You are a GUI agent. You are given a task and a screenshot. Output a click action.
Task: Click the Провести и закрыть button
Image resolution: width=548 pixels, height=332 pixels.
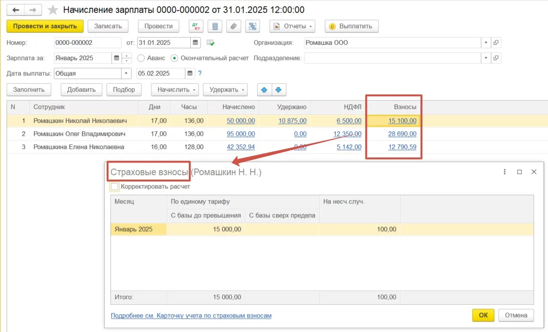click(45, 26)
